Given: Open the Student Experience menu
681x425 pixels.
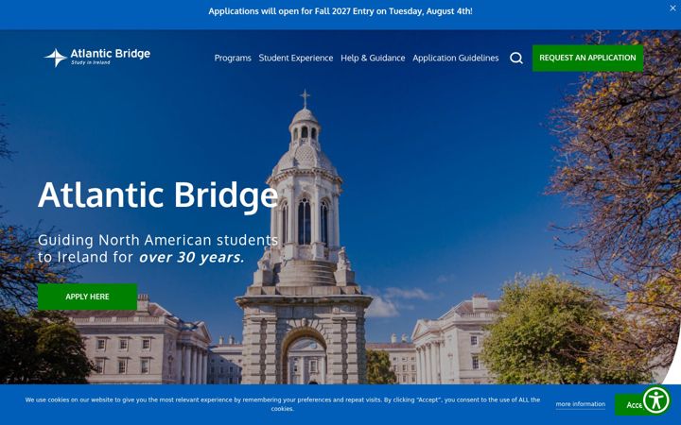Looking at the screenshot, I should (x=296, y=58).
